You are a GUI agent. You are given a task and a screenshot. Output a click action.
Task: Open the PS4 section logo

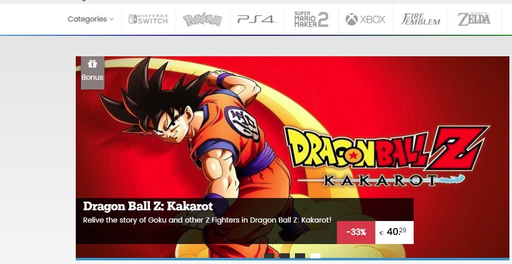point(257,19)
